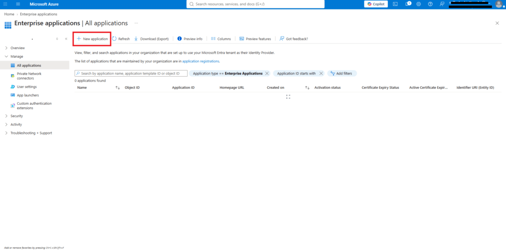
Task: Close the Enterprise applications blade
Action: [497, 23]
